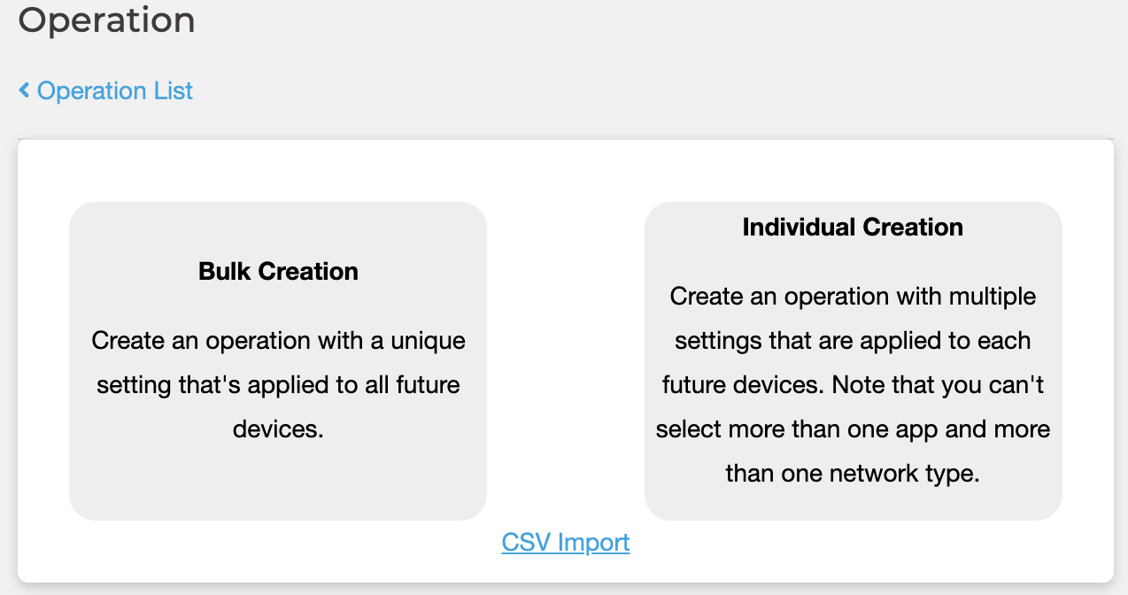Click empty space below Bulk Creation description text

pos(278,483)
